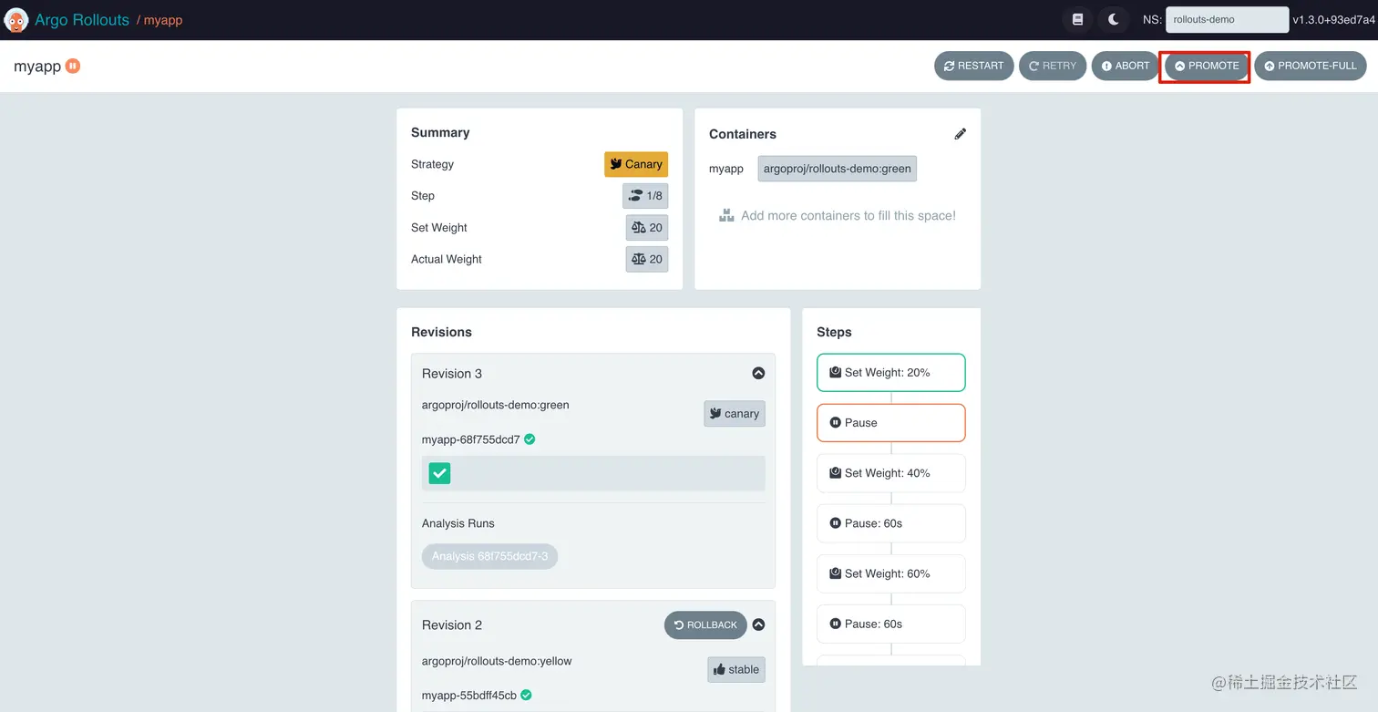
Task: Click the RESTART button
Action: pos(973,66)
